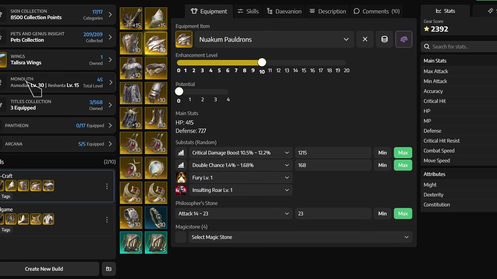
Task: Click bar-chart icon beside Double Chance
Action: pyautogui.click(x=181, y=165)
